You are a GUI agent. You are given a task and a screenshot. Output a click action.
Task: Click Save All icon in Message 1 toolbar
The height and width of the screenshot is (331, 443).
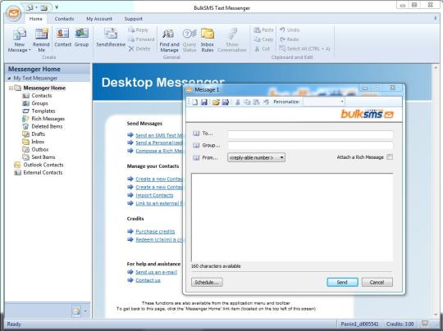(225, 102)
